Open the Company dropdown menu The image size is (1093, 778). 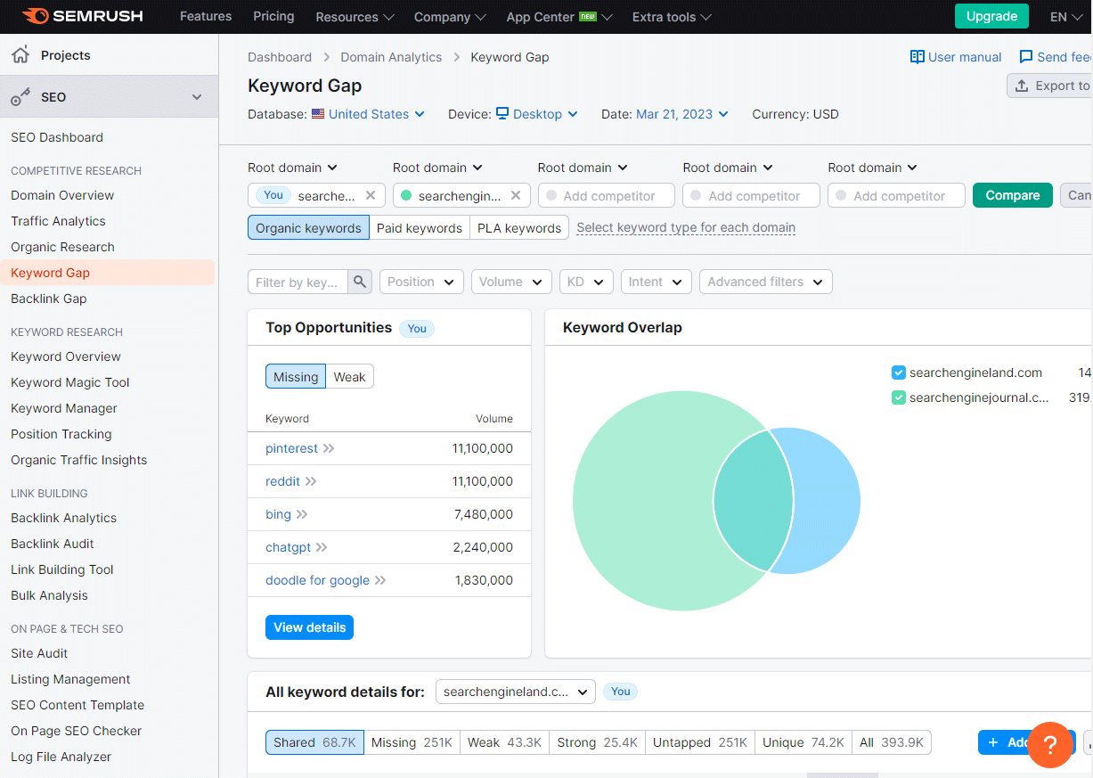[x=450, y=17]
